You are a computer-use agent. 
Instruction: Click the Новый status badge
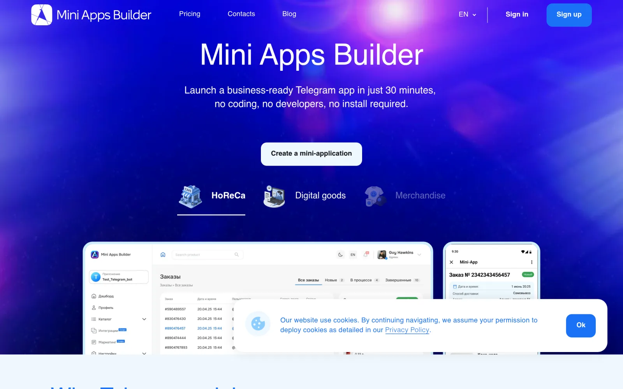point(528,275)
